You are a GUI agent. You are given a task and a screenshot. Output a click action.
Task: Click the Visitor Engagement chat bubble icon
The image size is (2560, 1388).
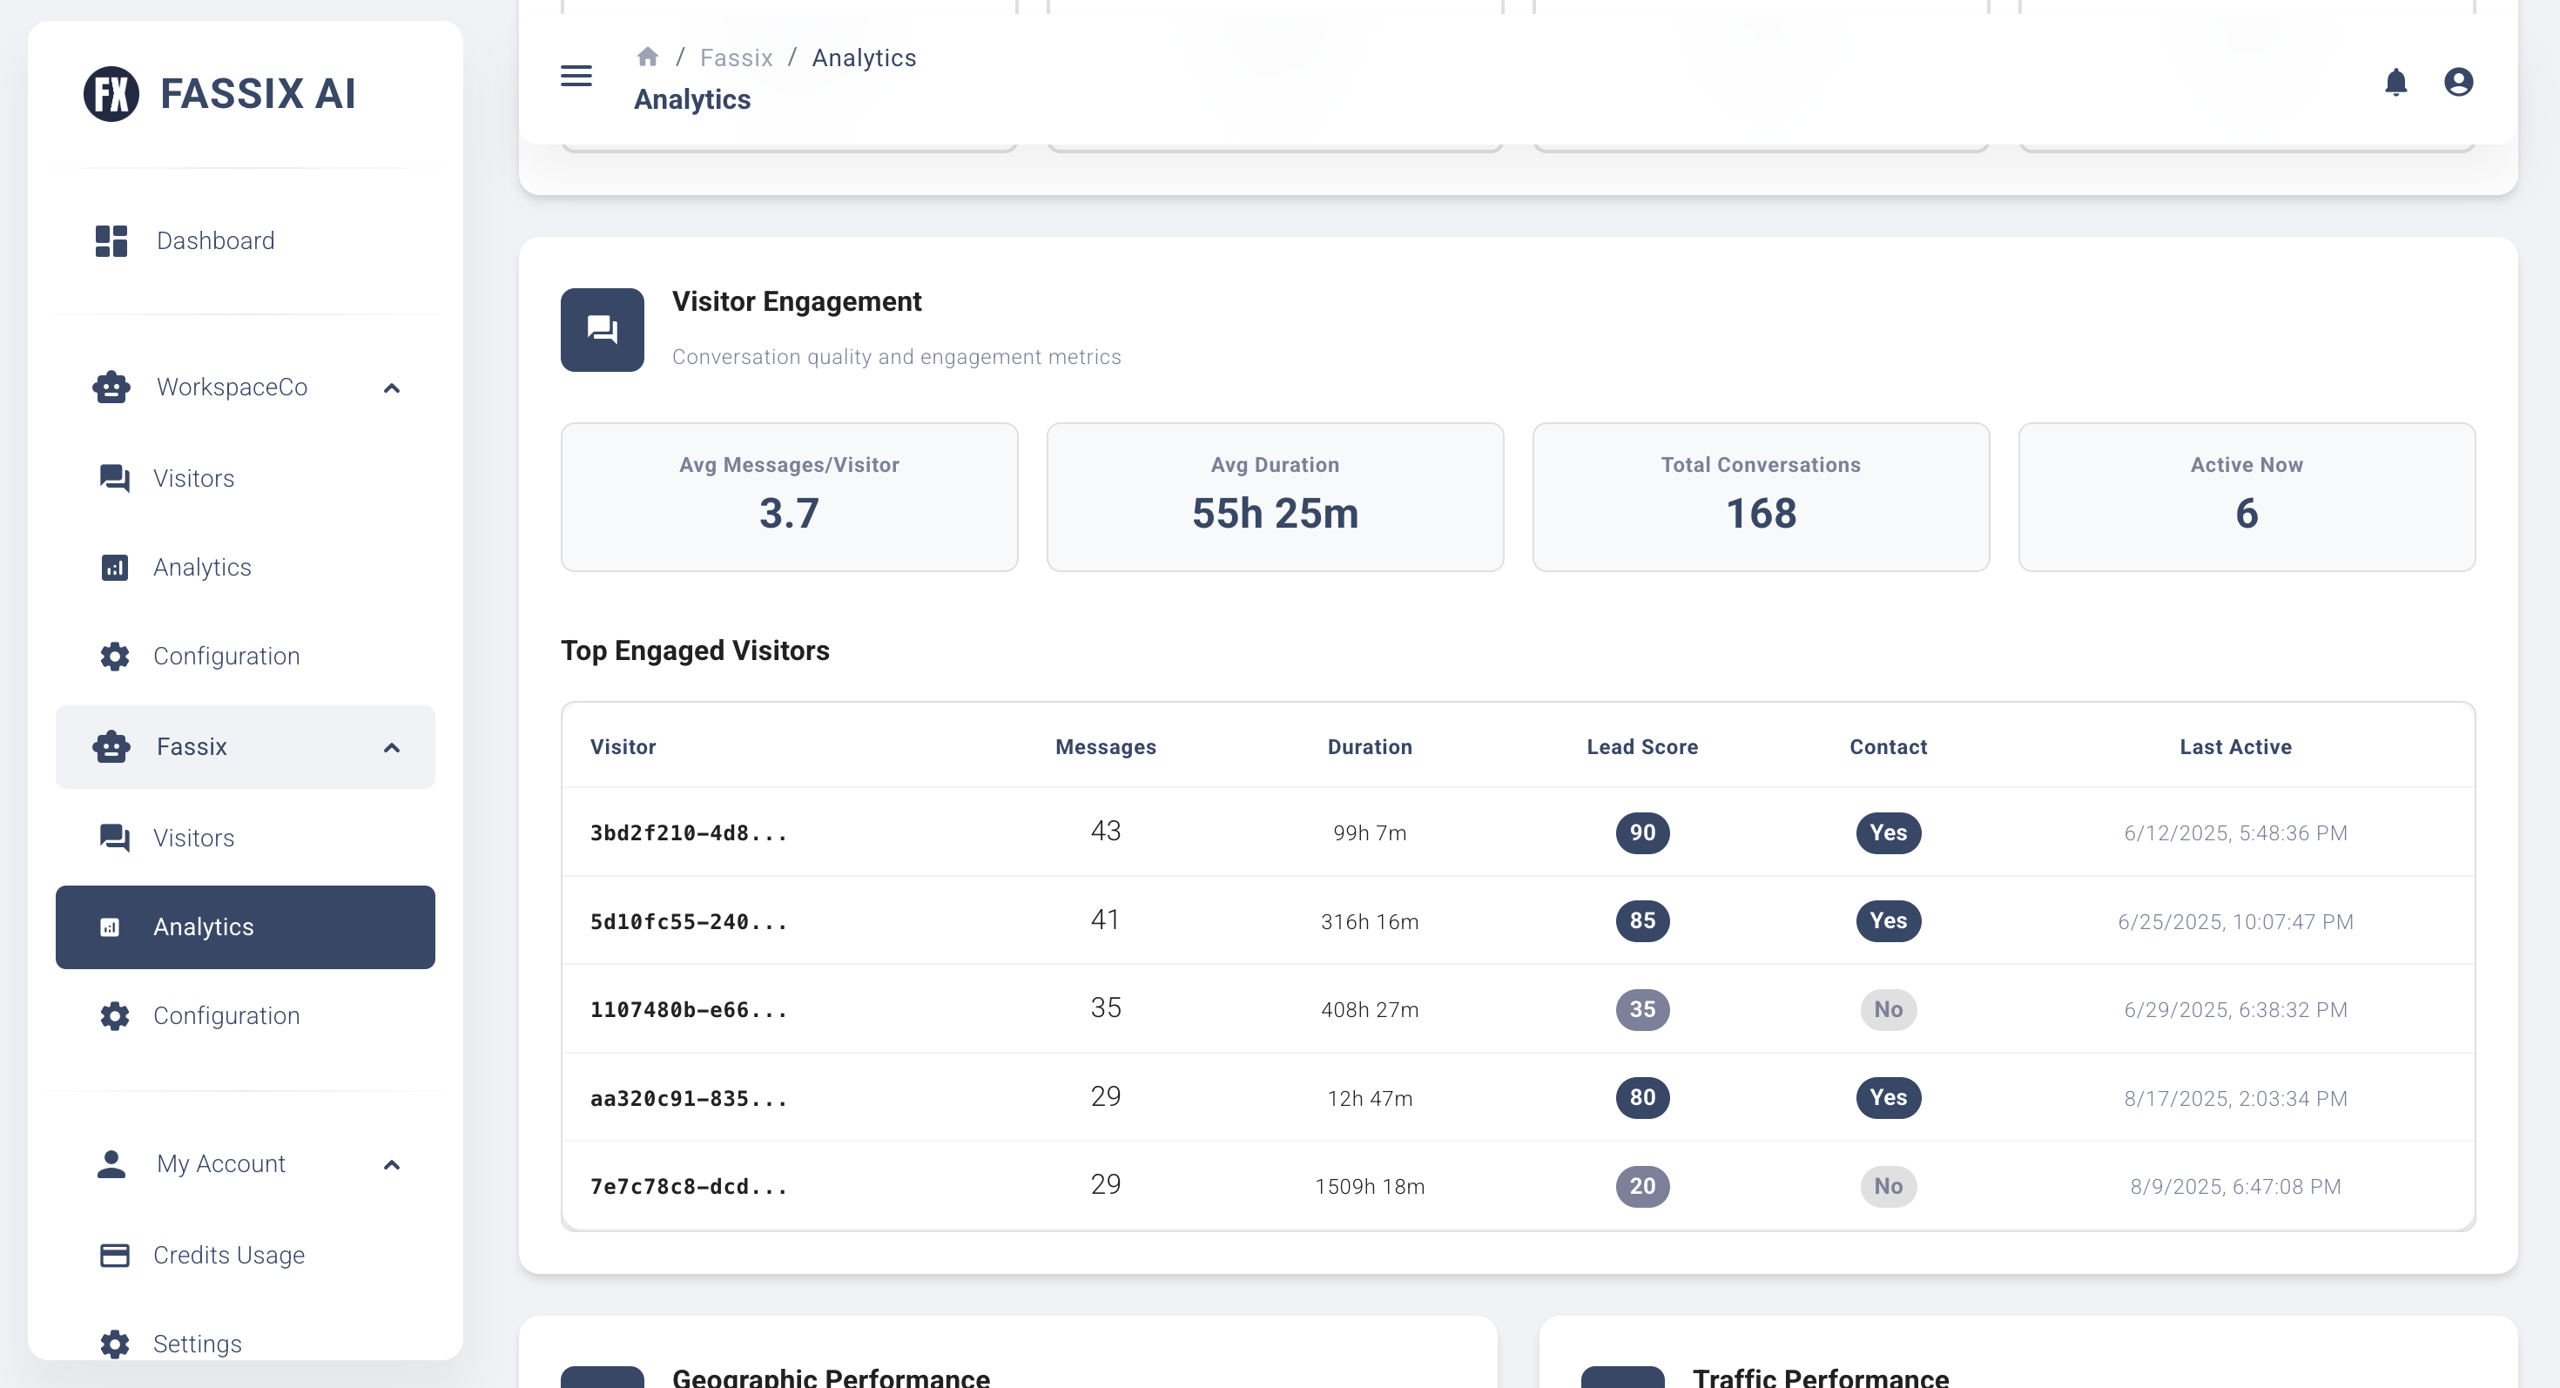(x=601, y=330)
